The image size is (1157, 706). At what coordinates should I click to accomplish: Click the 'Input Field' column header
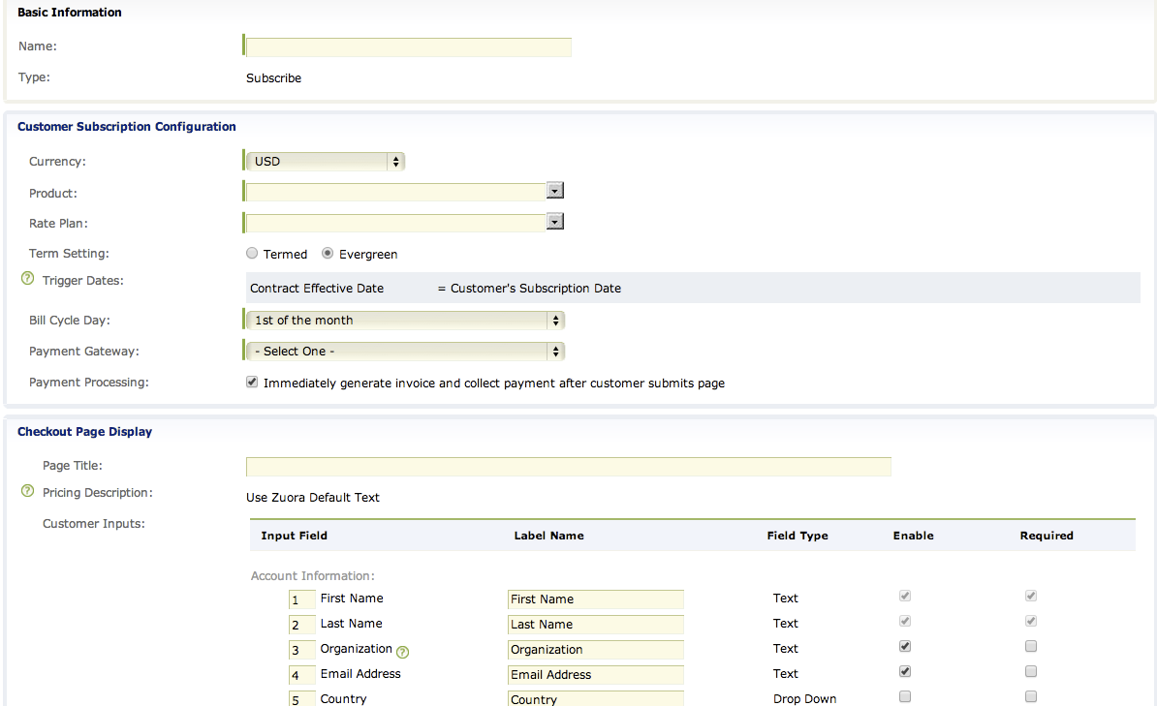294,536
